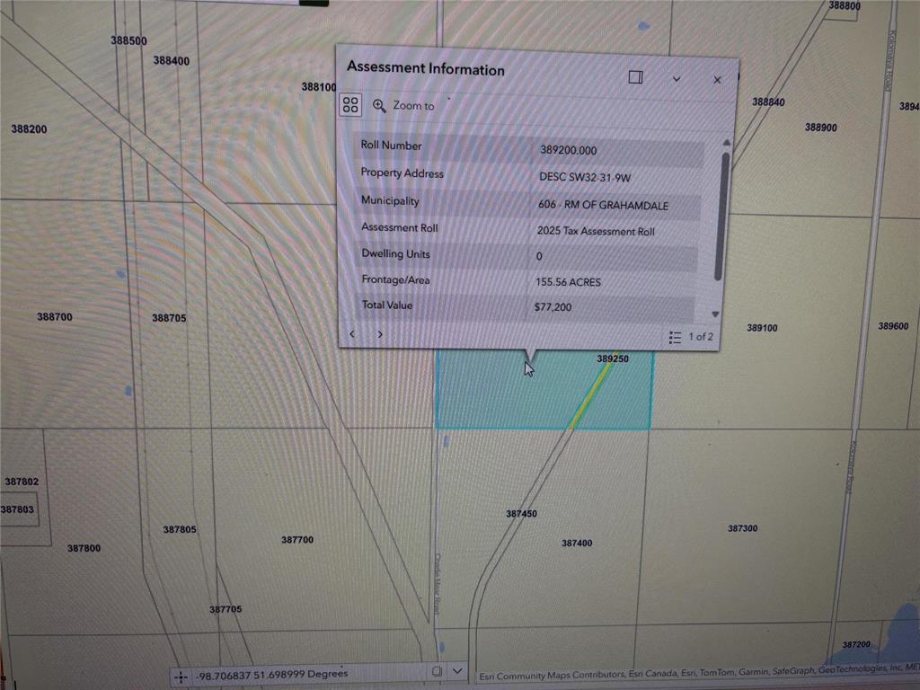Dock the Assessment Information popup
This screenshot has width=920, height=690.
pyautogui.click(x=635, y=77)
